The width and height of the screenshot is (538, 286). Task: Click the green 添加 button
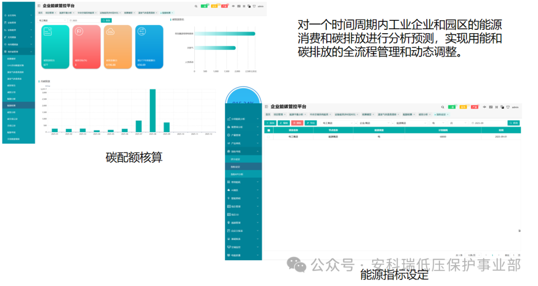coord(270,123)
